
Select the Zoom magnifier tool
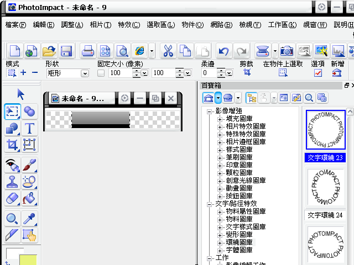[x=12, y=219]
